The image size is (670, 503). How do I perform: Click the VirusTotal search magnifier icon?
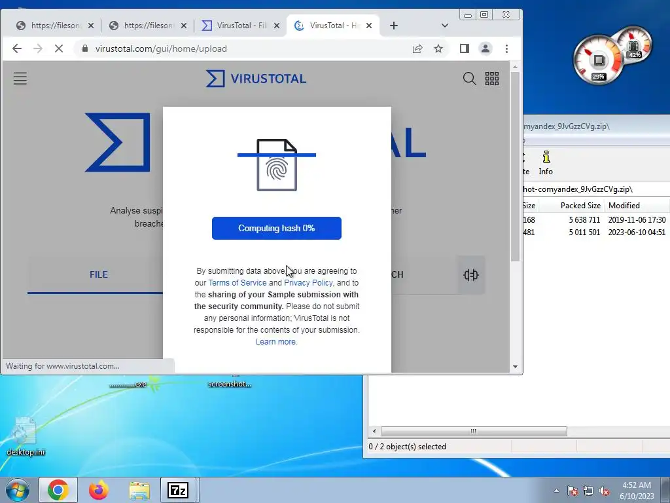pyautogui.click(x=469, y=79)
